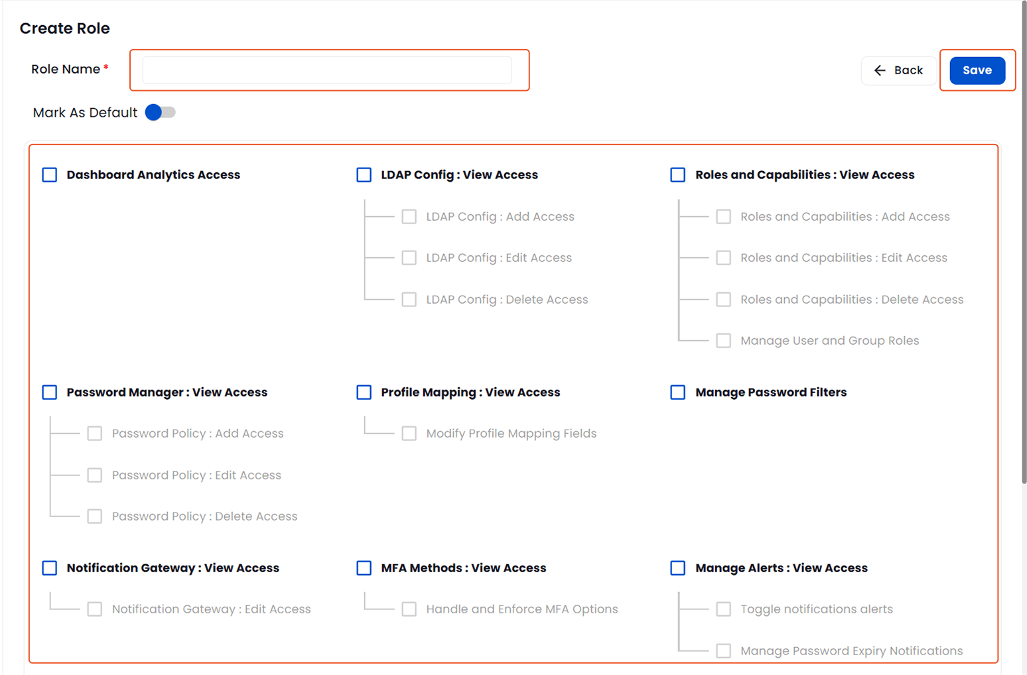This screenshot has height=675, width=1027.
Task: Check Modify Profile Mapping Fields
Action: click(x=409, y=433)
